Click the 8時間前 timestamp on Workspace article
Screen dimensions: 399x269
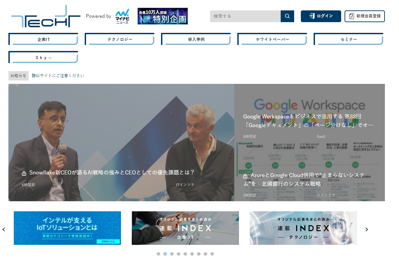(x=250, y=137)
